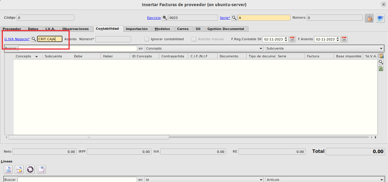Click the F.Asiento date spinner arrows
This screenshot has width=388, height=182.
338,39
